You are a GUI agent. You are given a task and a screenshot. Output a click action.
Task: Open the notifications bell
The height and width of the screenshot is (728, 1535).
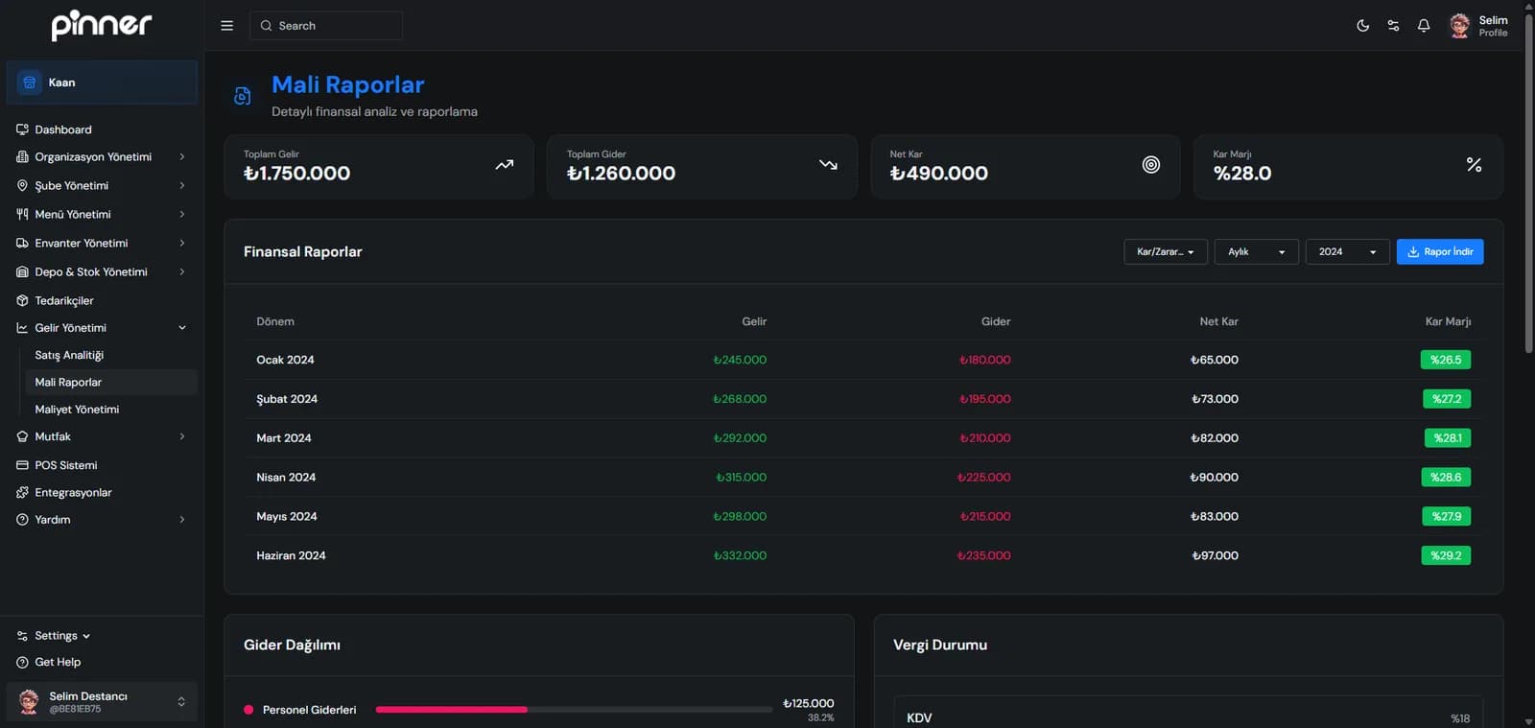click(x=1424, y=26)
